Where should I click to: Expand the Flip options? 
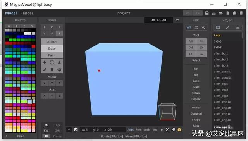pyautogui.click(x=196, y=75)
